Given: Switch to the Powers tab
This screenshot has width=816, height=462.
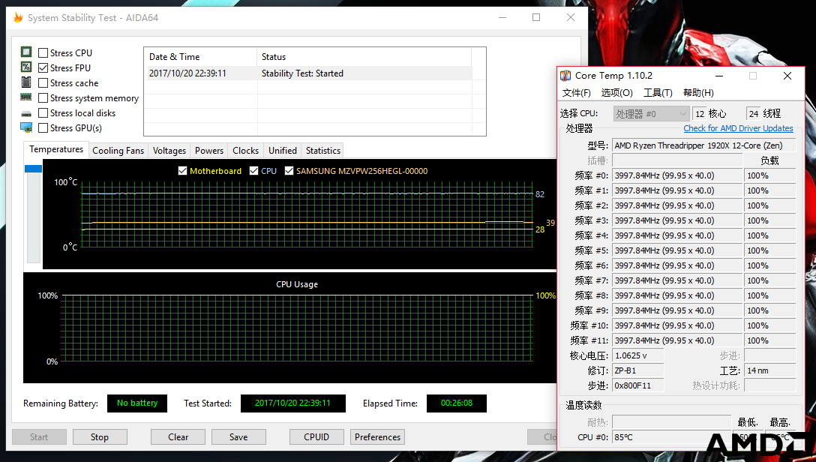Looking at the screenshot, I should (x=209, y=150).
